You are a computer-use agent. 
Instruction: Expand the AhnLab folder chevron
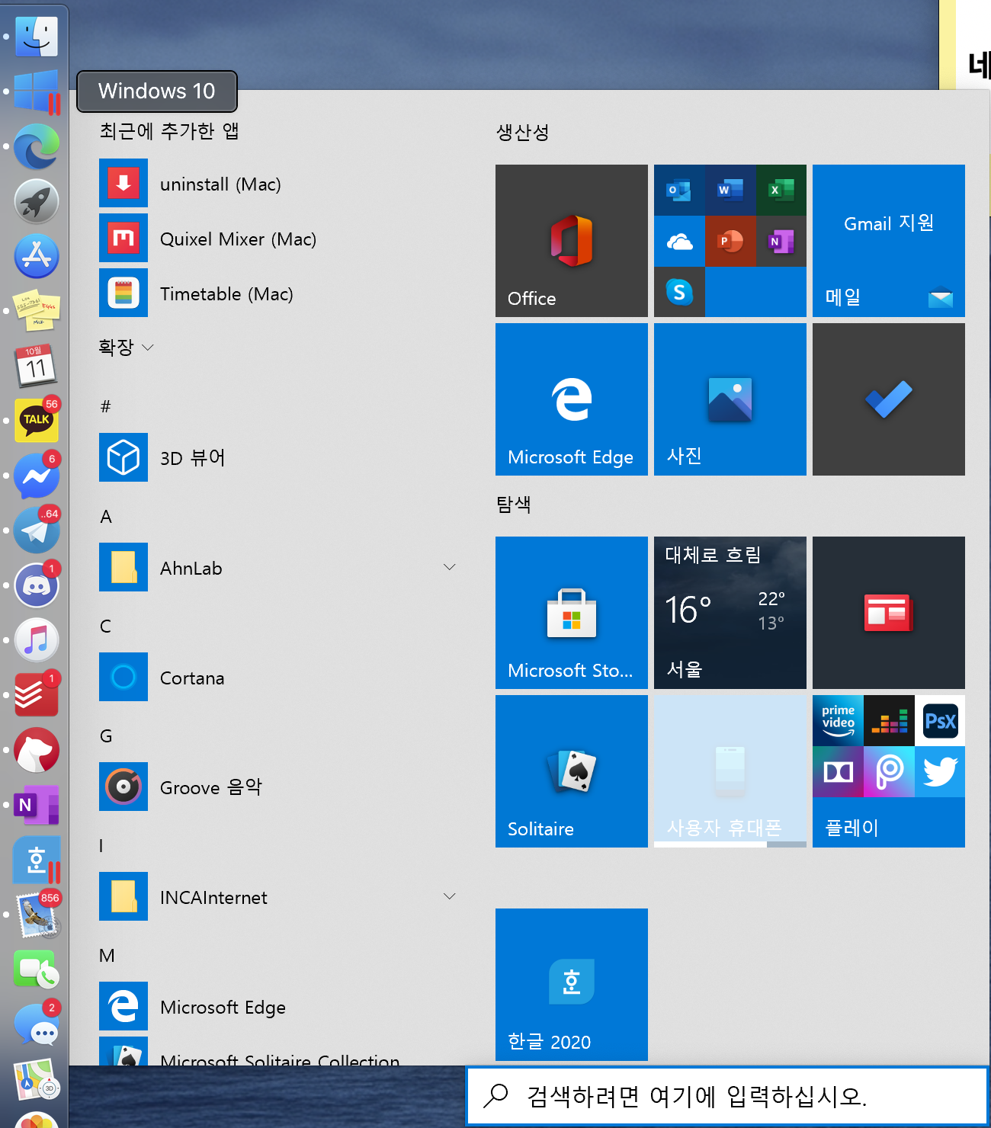point(450,567)
